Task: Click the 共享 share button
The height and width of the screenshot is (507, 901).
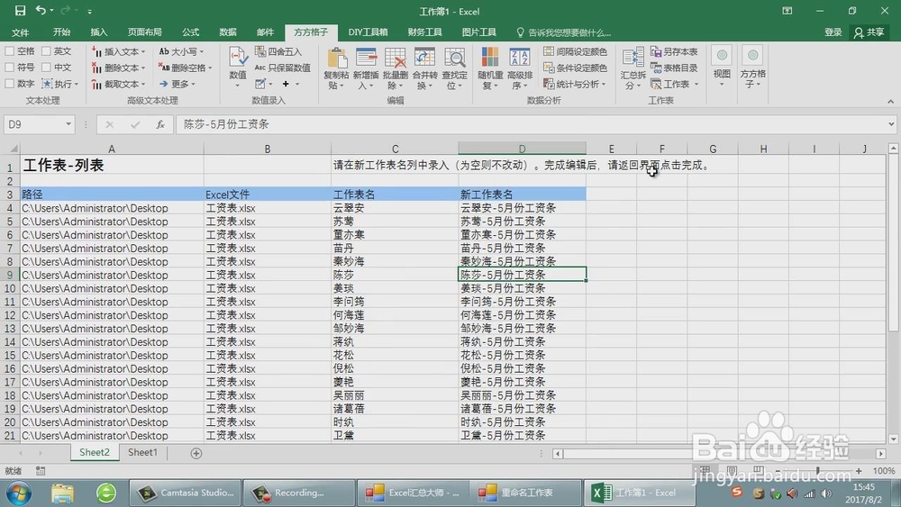Action: pos(869,32)
